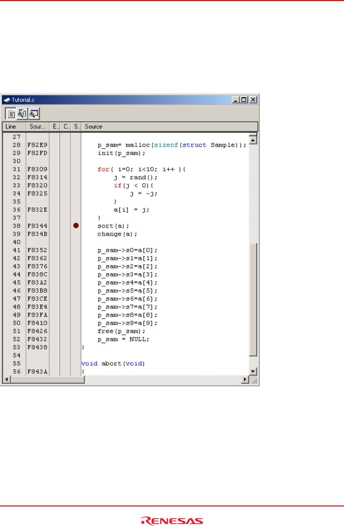The width and height of the screenshot is (344, 526).
Task: Click the S.. breakpoint column header
Action: [x=76, y=127]
